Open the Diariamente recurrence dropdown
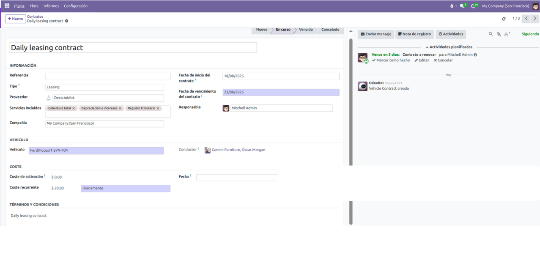Image resolution: width=540 pixels, height=257 pixels. (126, 189)
